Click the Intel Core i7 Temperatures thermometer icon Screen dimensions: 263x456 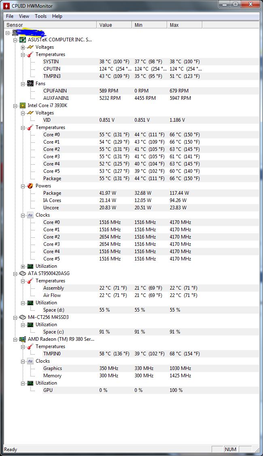pos(30,127)
